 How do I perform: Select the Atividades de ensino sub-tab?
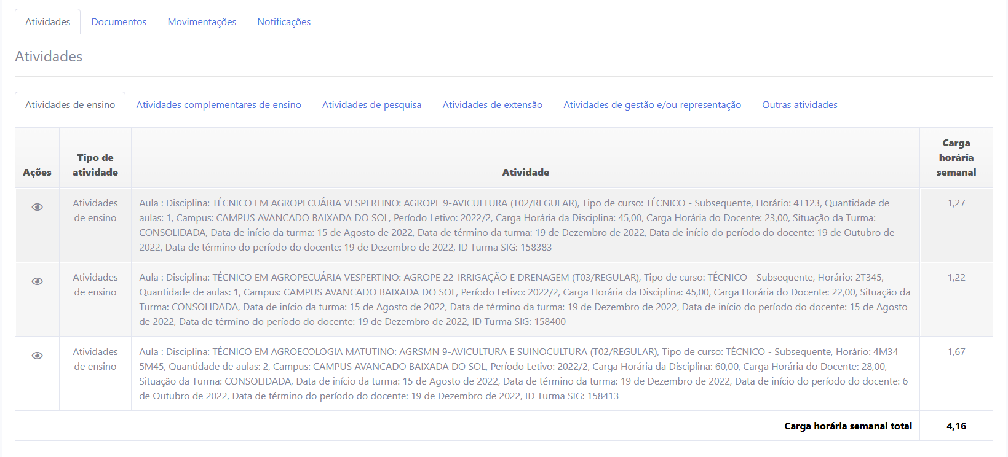click(x=70, y=105)
